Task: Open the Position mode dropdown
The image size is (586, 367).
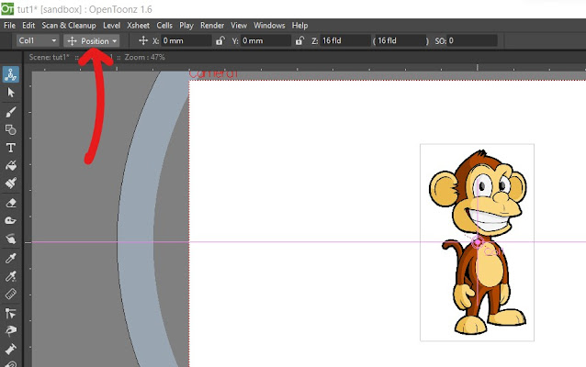Action: [x=92, y=40]
